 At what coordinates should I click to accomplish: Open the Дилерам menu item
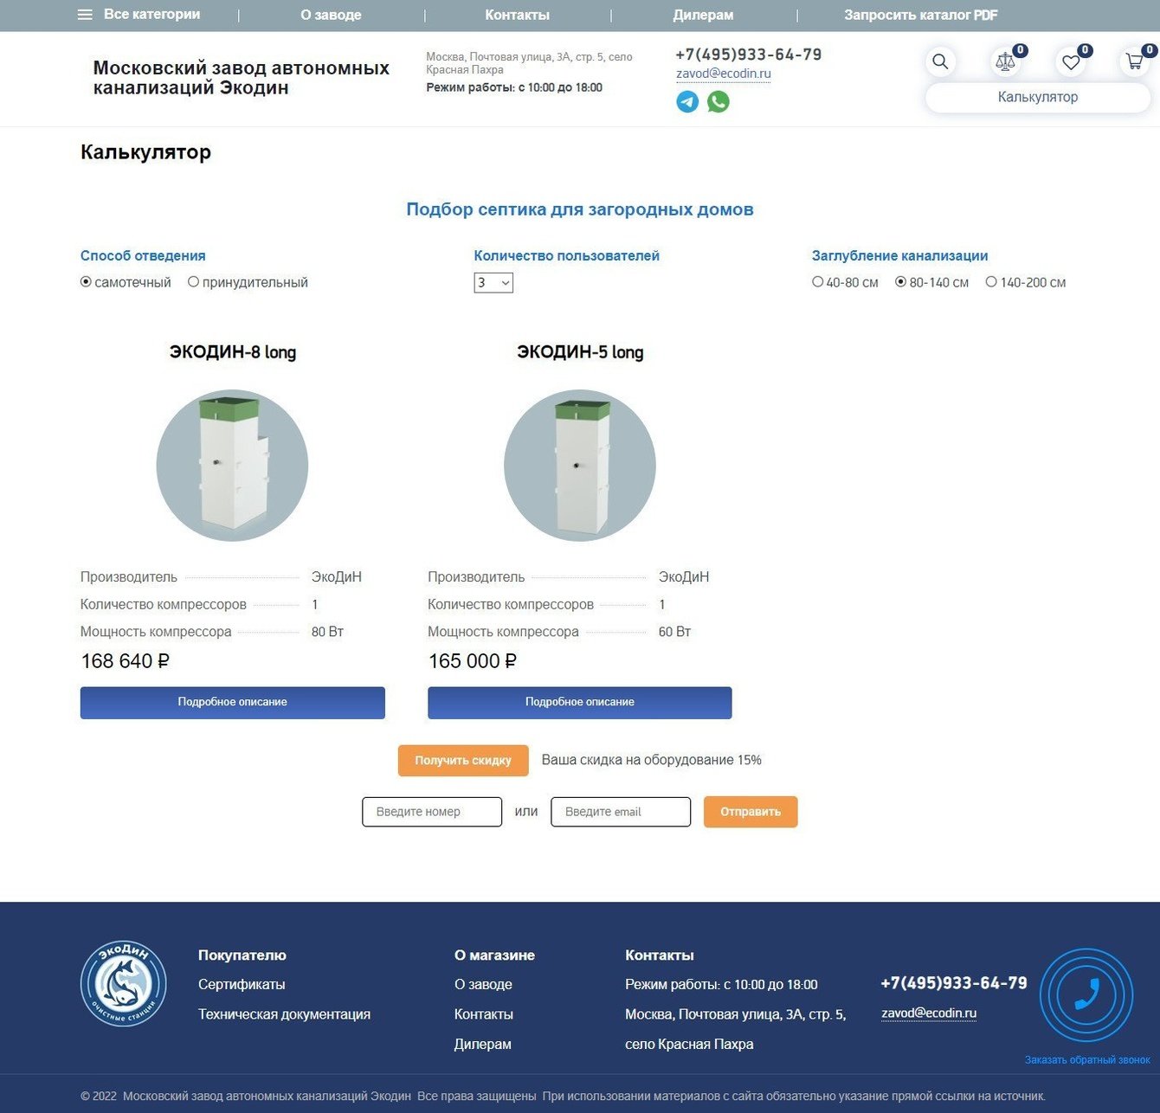pos(703,15)
